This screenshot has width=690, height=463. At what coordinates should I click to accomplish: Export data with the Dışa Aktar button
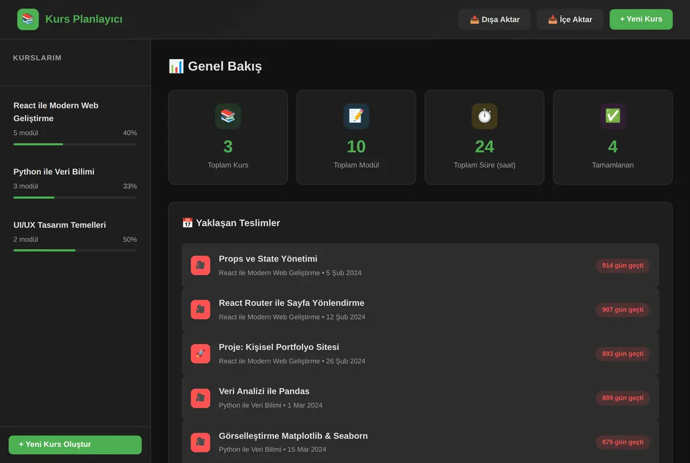coord(494,20)
